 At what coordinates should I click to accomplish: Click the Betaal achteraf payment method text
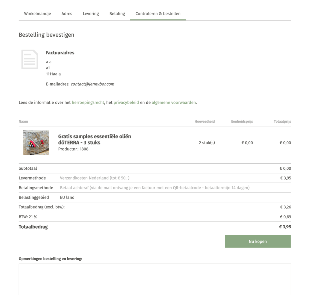coord(155,188)
